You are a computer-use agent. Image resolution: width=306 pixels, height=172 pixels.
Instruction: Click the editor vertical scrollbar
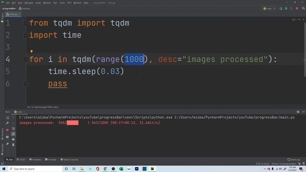(x=305, y=50)
